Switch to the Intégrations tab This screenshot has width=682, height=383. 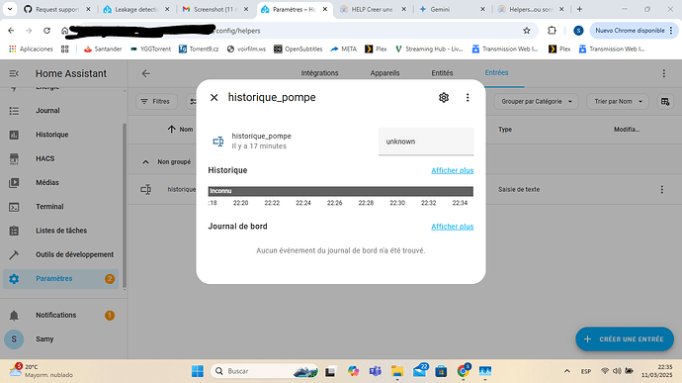click(319, 73)
